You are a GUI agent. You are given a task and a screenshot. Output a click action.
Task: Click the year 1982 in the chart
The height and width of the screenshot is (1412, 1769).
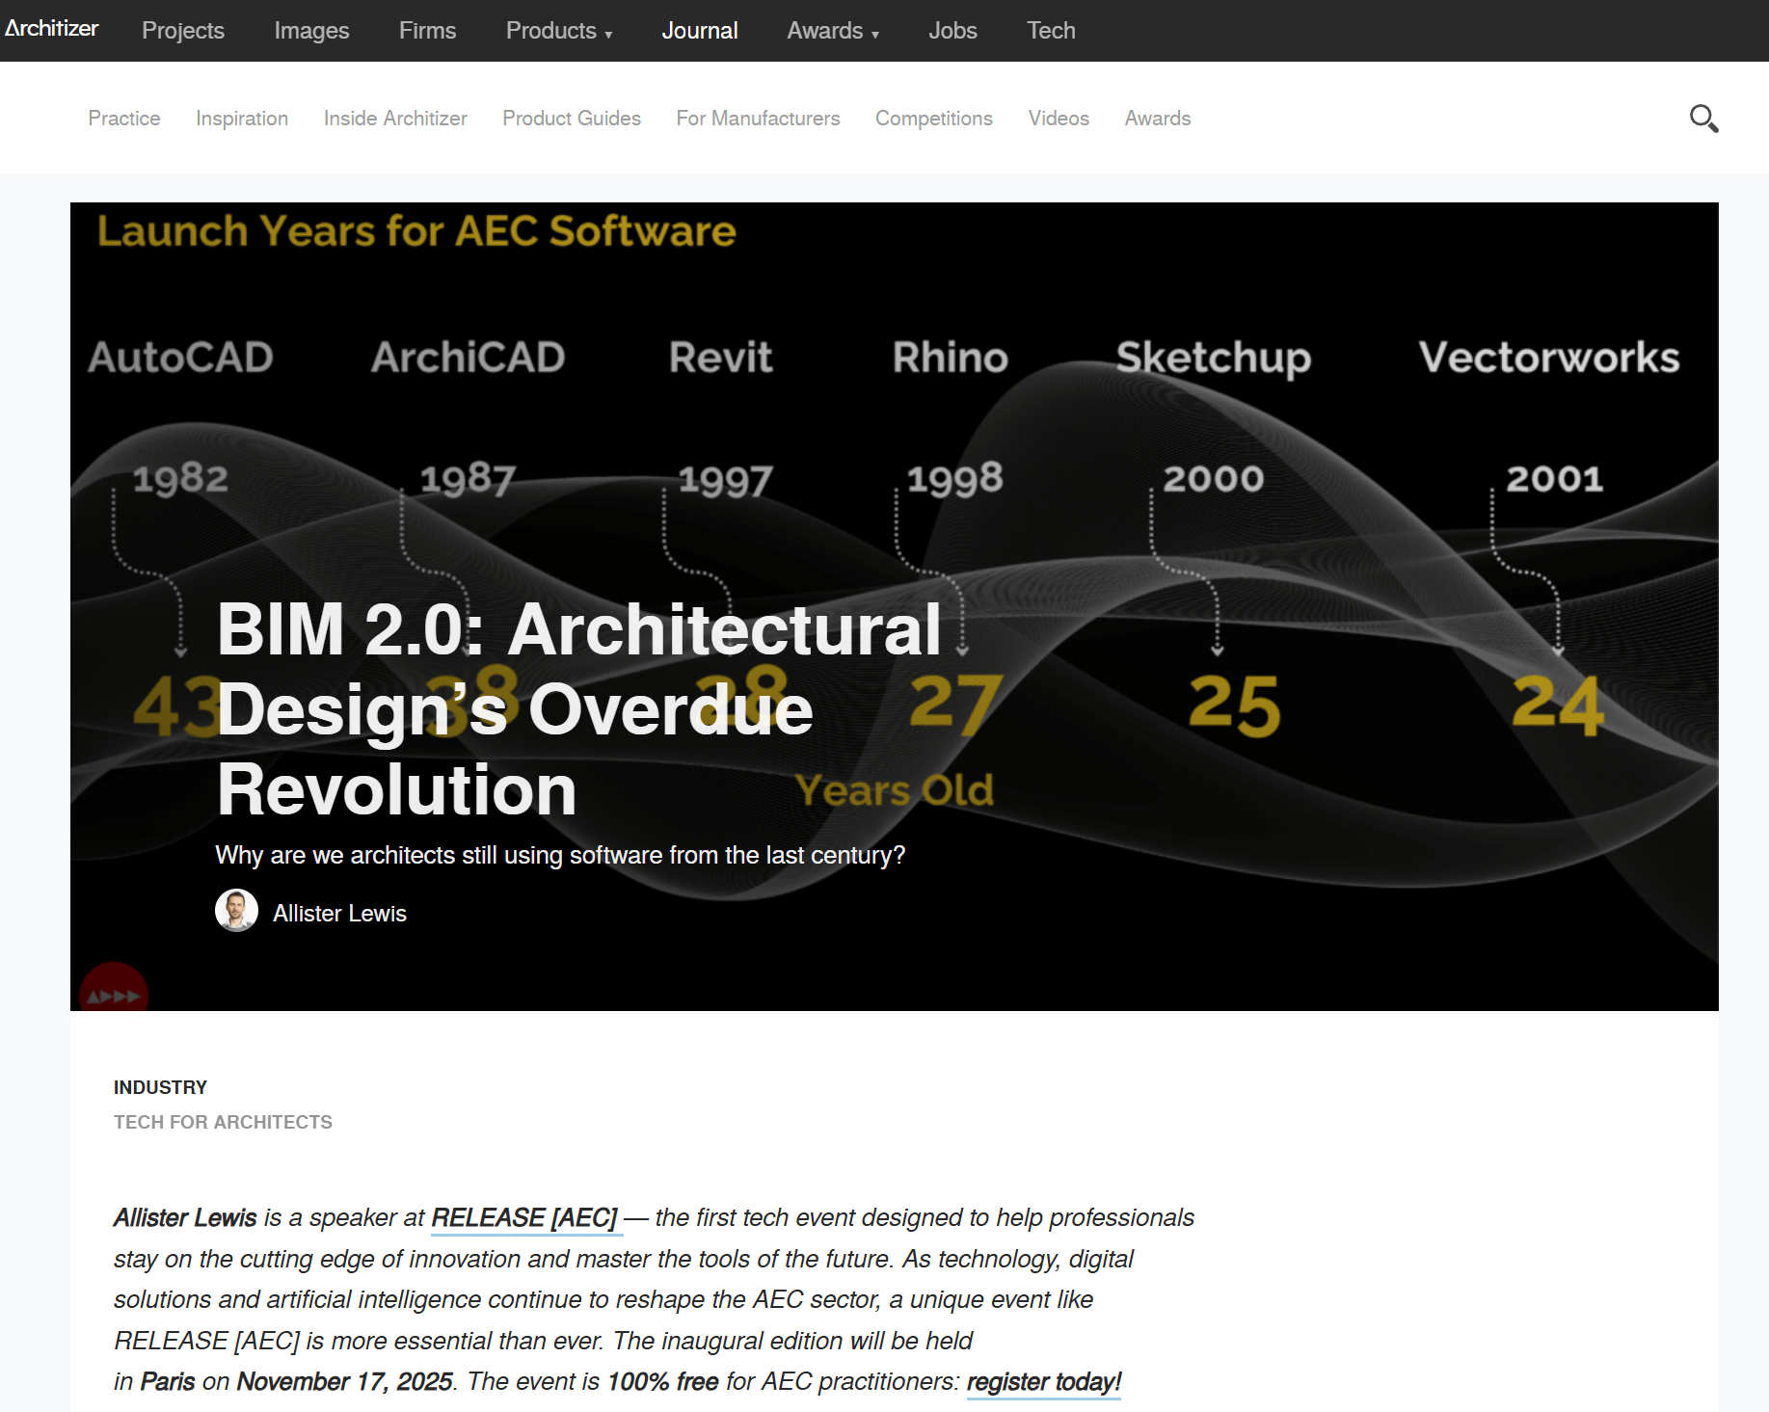[x=180, y=479]
